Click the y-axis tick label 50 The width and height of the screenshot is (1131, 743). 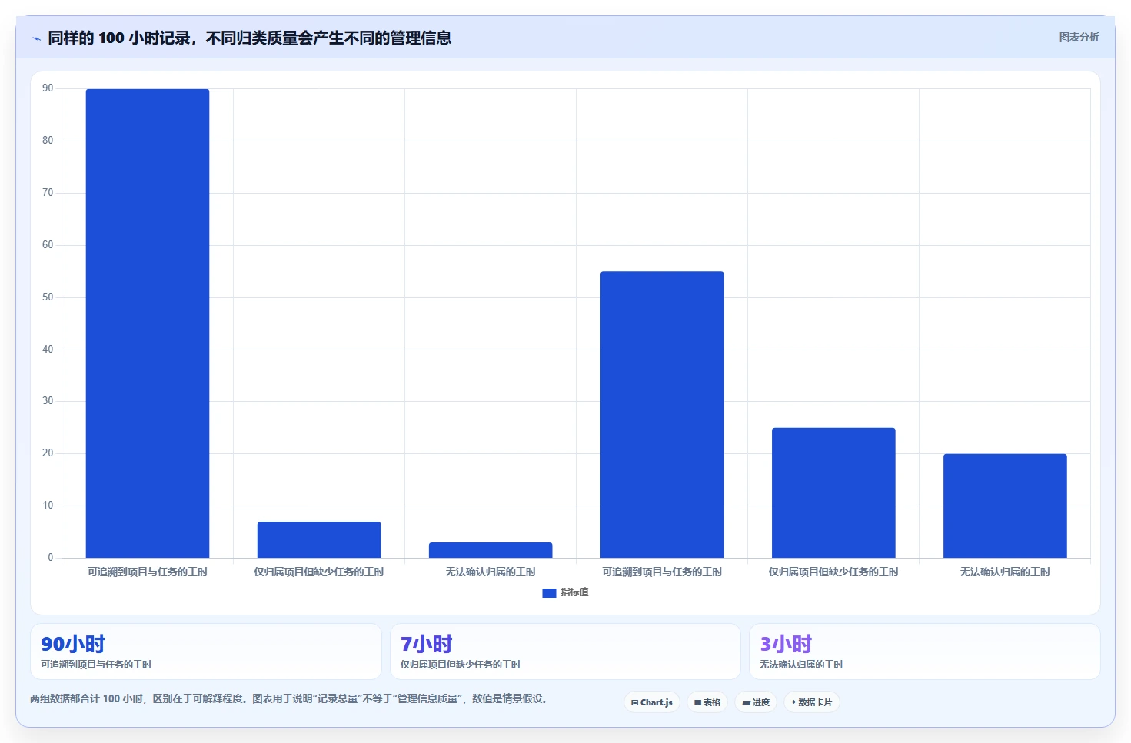48,297
